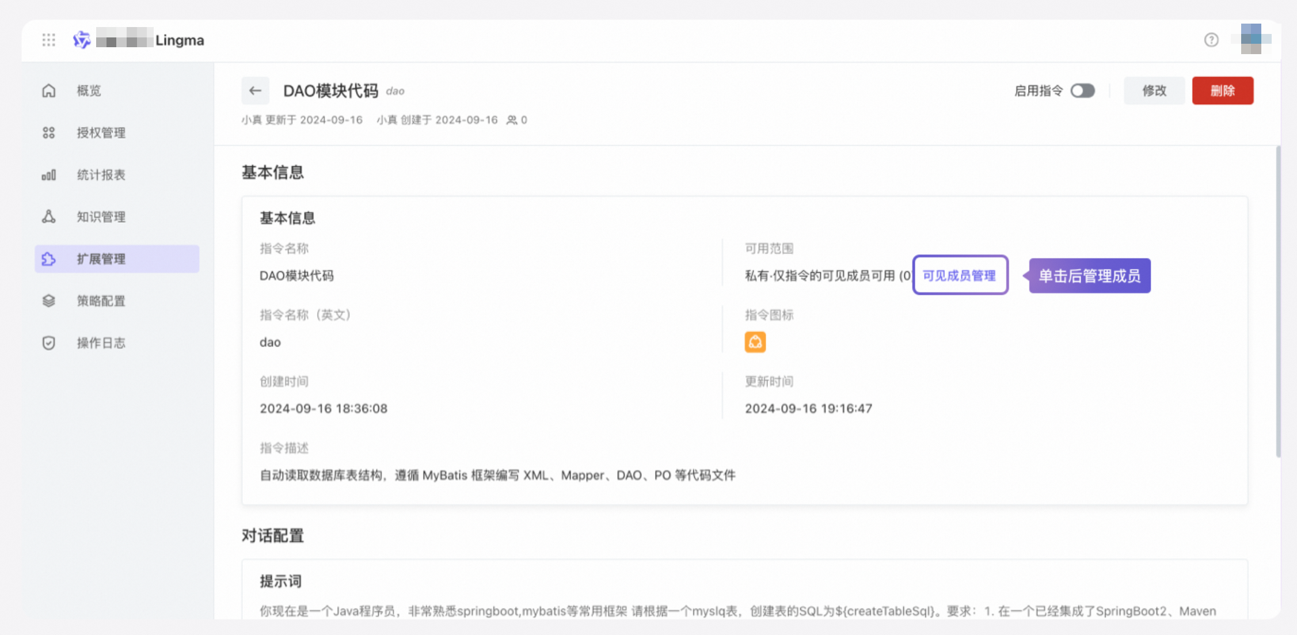The image size is (1297, 635).
Task: Click the 修改 button
Action: point(1154,90)
